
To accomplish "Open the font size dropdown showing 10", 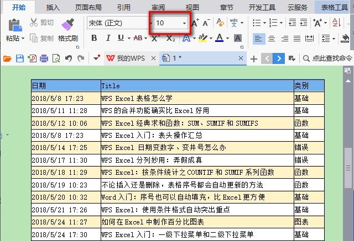I will pyautogui.click(x=184, y=23).
